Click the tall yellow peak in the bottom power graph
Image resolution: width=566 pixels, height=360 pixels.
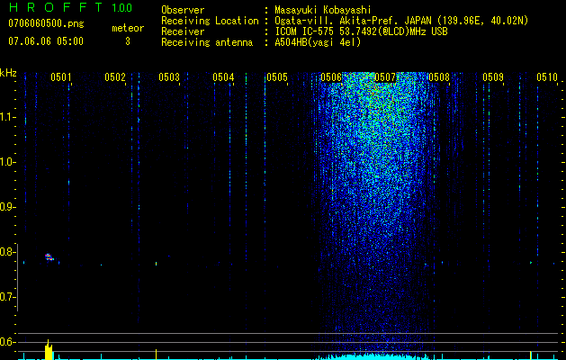(49, 349)
